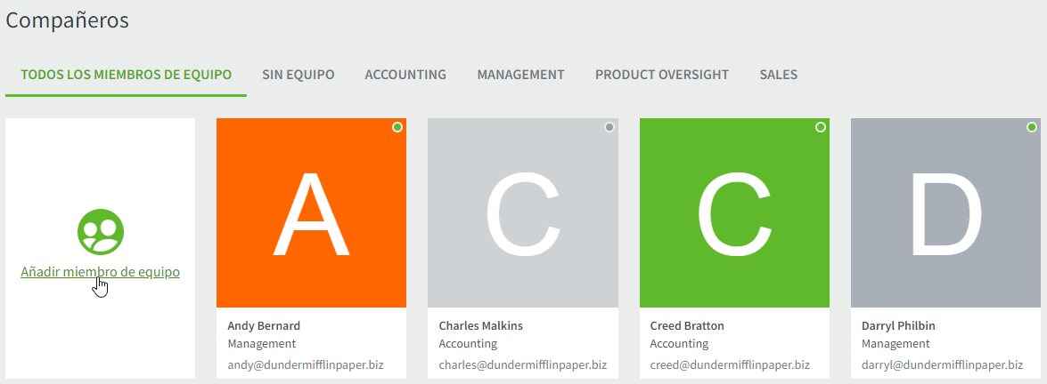Open Creed Bratton's name link
The width and height of the screenshot is (1047, 384).
point(687,326)
